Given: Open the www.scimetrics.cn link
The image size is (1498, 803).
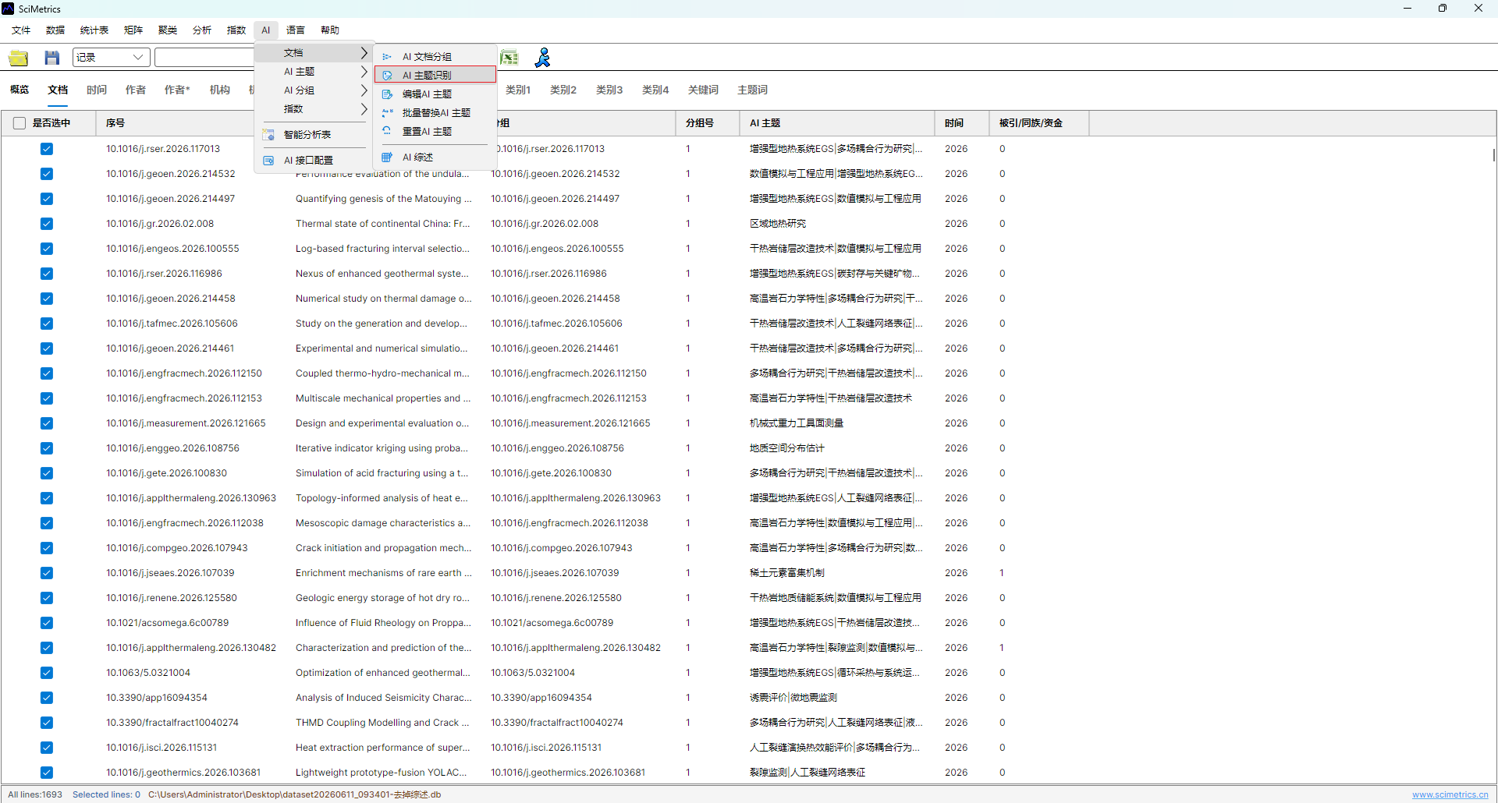Looking at the screenshot, I should (1450, 794).
